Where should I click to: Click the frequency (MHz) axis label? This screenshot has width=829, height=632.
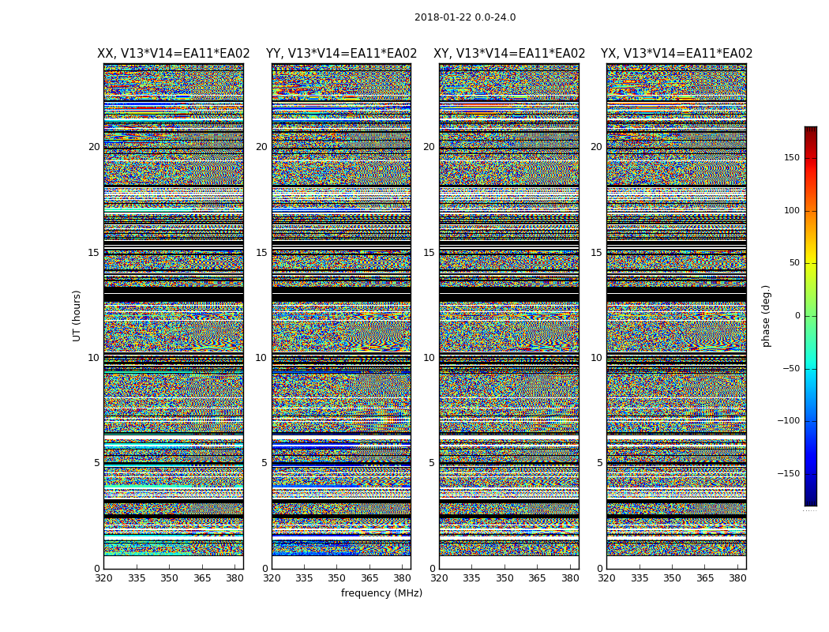[x=381, y=592]
